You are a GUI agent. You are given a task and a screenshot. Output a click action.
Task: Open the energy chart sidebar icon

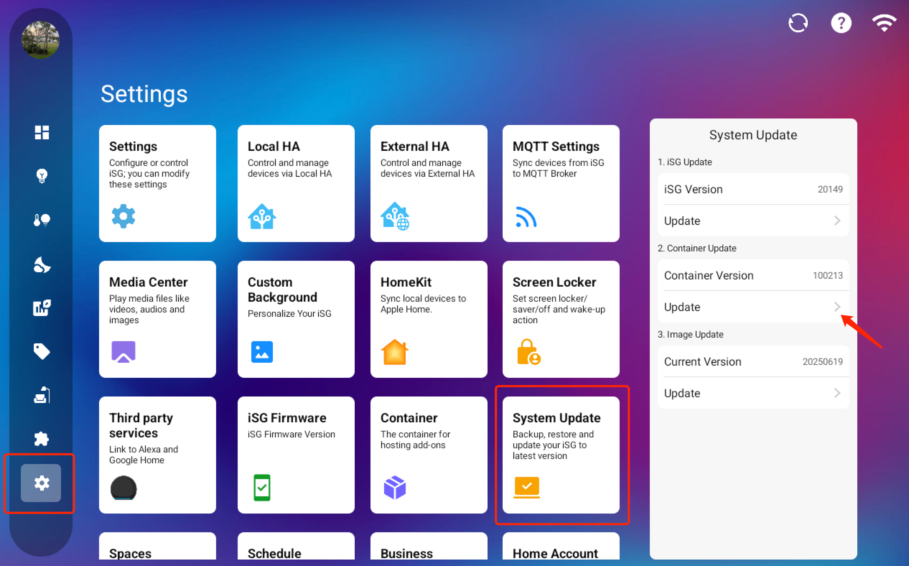click(x=41, y=308)
